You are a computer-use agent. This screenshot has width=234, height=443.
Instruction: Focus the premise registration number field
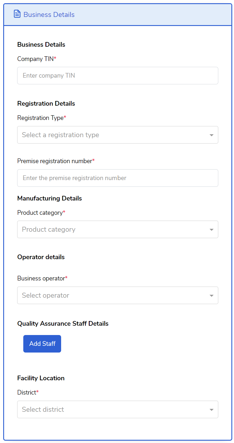(118, 178)
